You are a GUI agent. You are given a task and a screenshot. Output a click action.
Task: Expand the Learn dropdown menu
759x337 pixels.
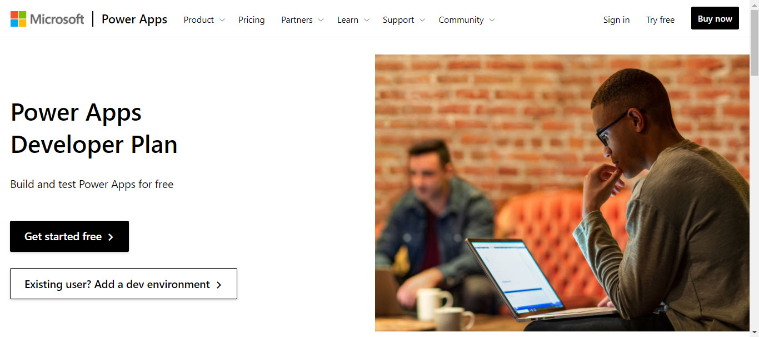tap(353, 20)
